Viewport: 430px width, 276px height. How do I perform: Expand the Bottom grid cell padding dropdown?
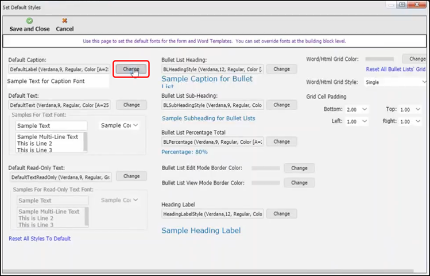[x=365, y=109]
